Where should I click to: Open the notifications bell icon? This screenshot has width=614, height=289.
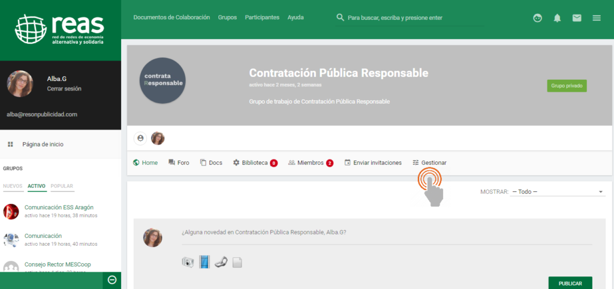(x=557, y=18)
